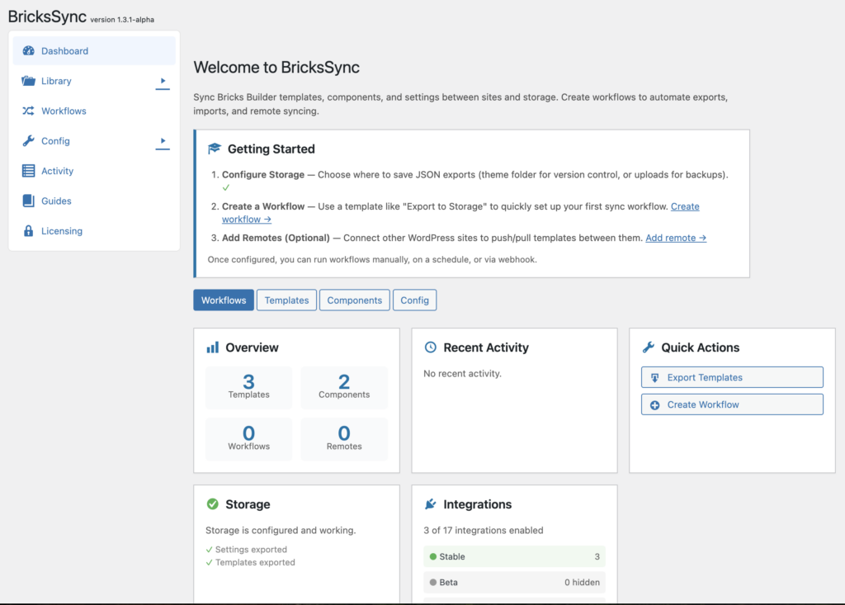
Task: Click the Library folder icon
Action: [x=28, y=81]
